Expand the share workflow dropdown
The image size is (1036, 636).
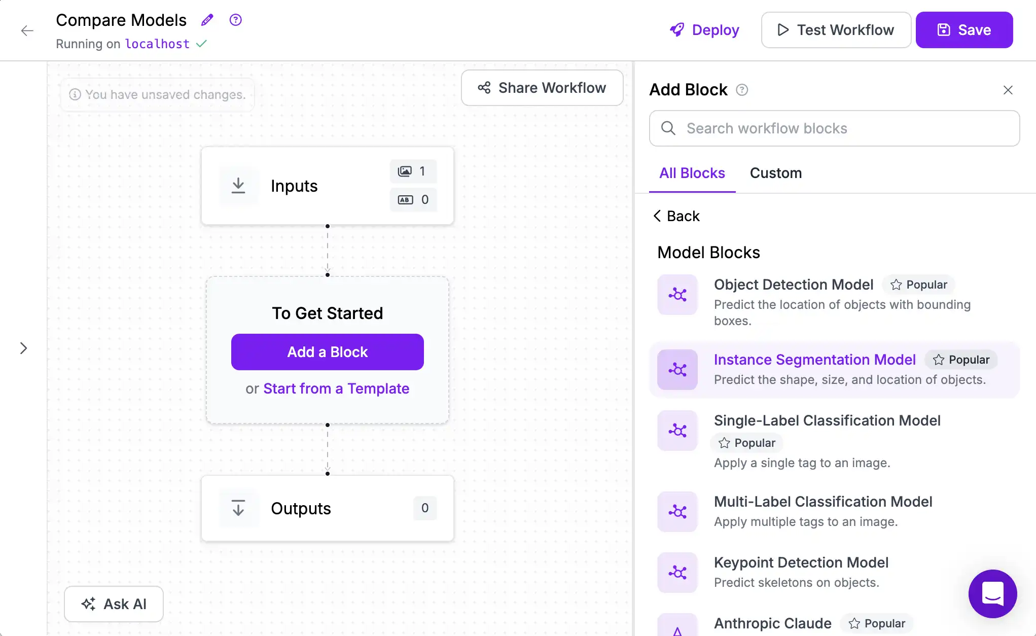542,87
